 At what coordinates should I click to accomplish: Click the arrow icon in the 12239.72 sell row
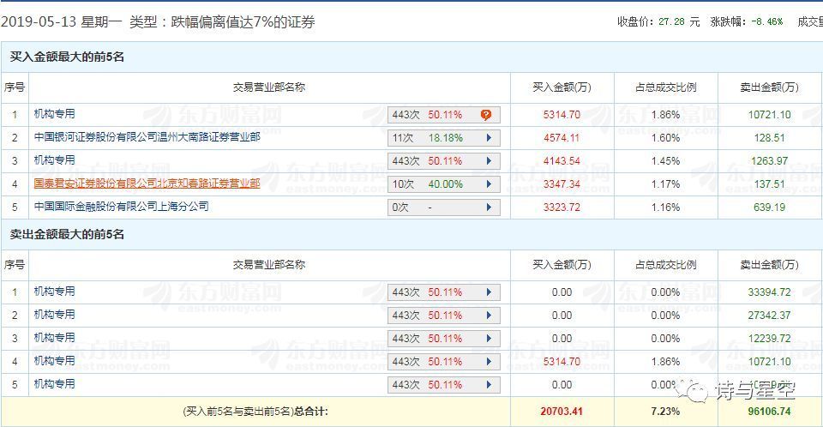coord(489,339)
